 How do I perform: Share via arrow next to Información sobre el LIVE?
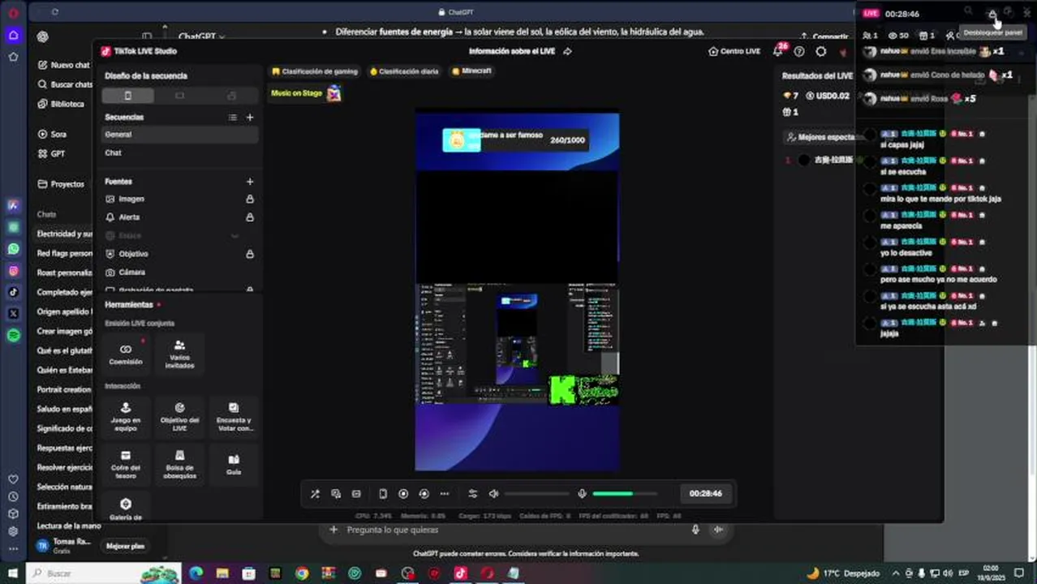tap(567, 51)
